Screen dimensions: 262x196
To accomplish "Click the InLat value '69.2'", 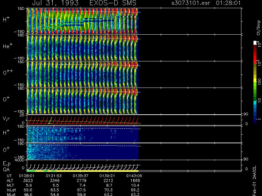I will click(135, 190).
